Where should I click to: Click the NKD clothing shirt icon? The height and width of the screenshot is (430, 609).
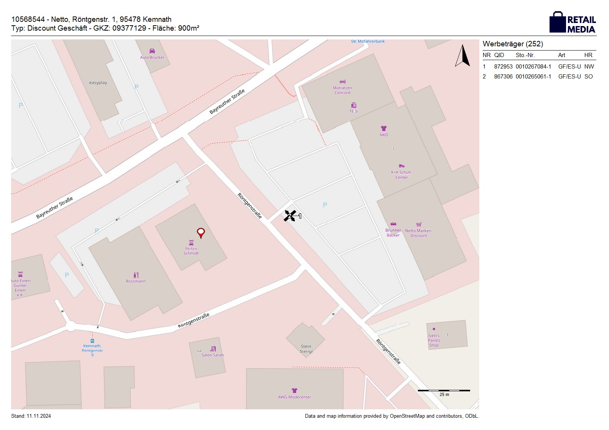tap(384, 128)
